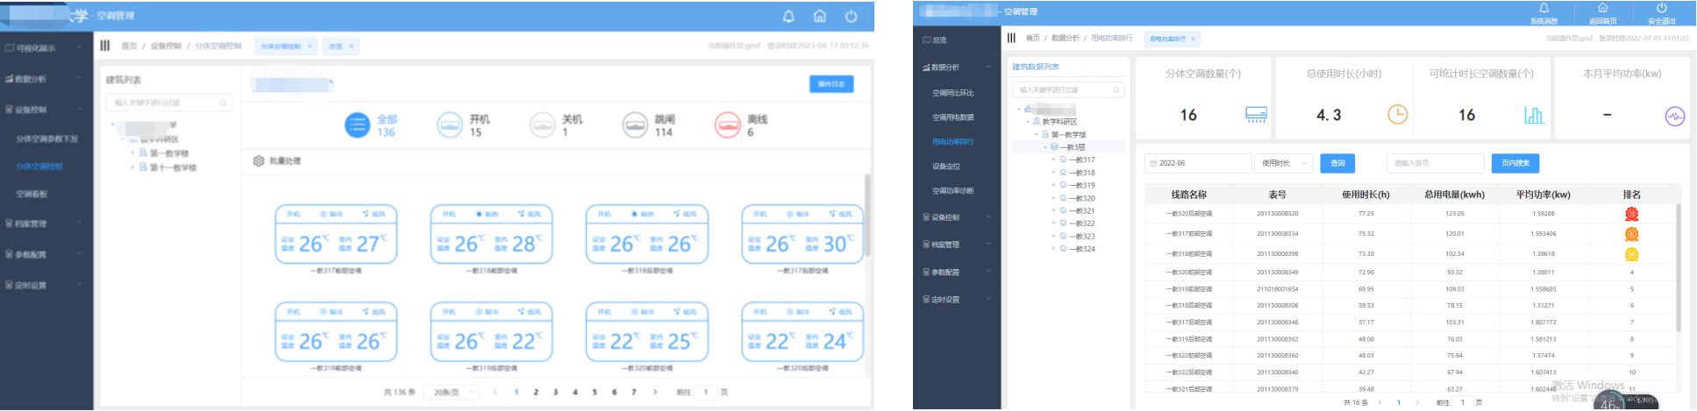The image size is (1697, 411).
Task: Open 空调同比环比 in right window sidebar
Action: click(952, 93)
